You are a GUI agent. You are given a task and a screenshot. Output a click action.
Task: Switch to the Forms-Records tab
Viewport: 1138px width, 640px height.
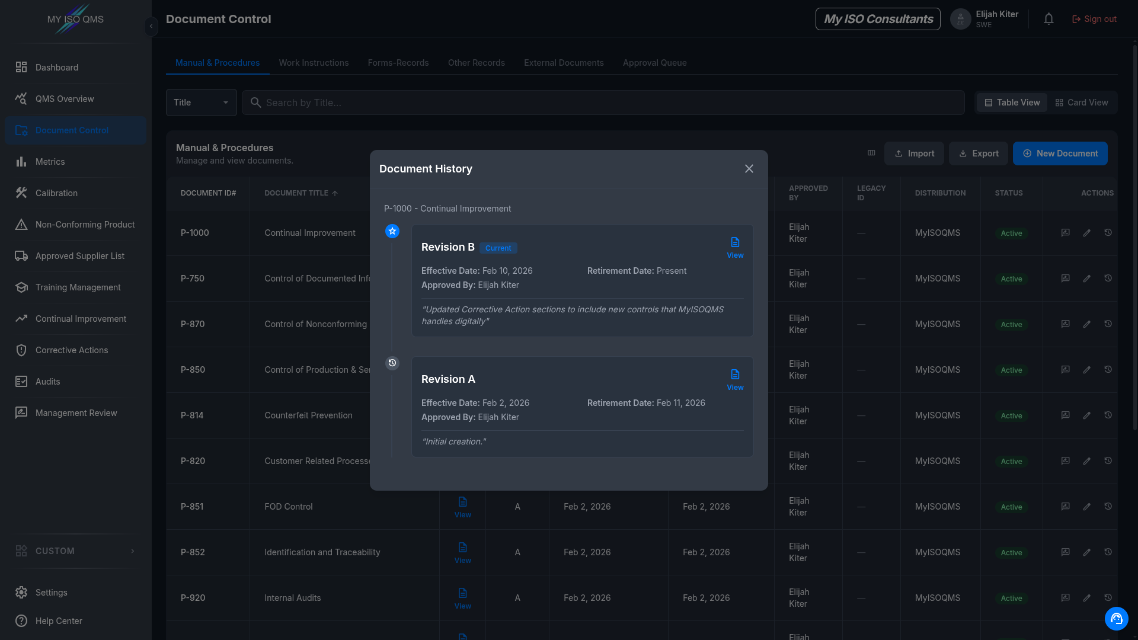(x=398, y=63)
